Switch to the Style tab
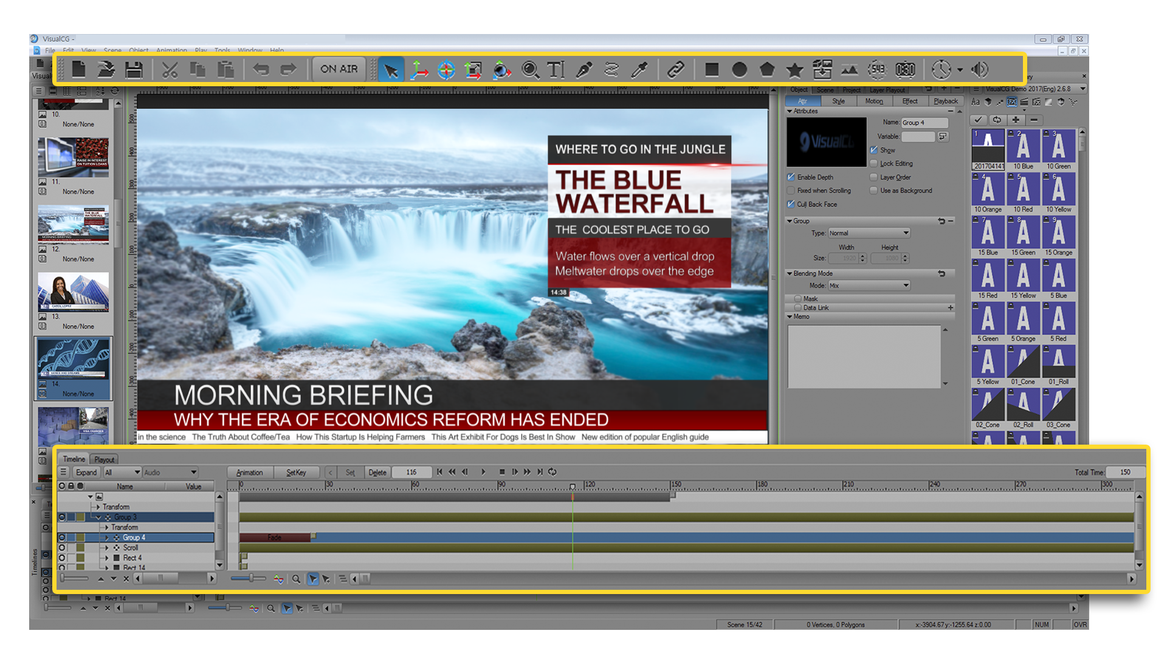This screenshot has width=1167, height=656. point(838,101)
